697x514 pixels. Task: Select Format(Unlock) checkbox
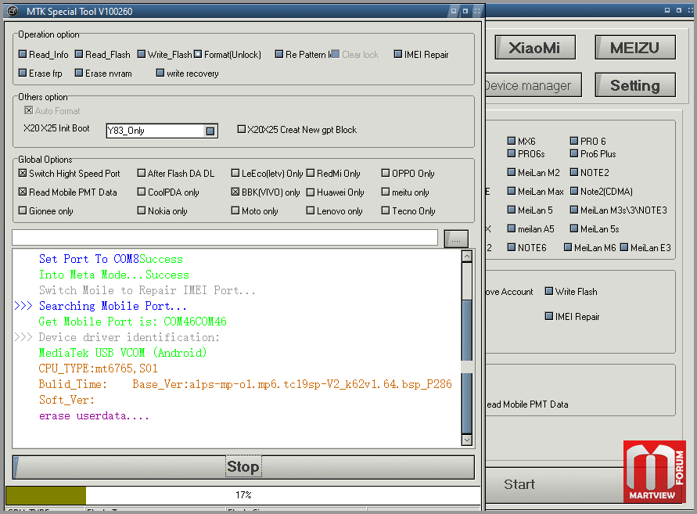(x=198, y=54)
